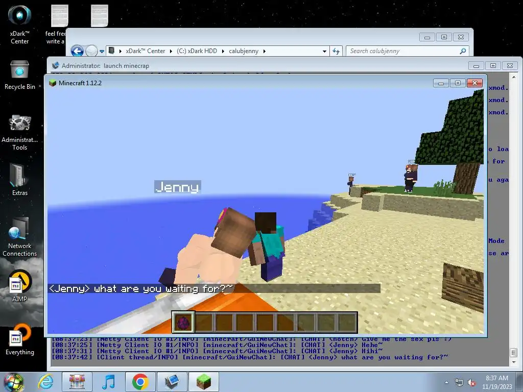
Task: Close the calubjenny Explorer window
Action: [461, 37]
